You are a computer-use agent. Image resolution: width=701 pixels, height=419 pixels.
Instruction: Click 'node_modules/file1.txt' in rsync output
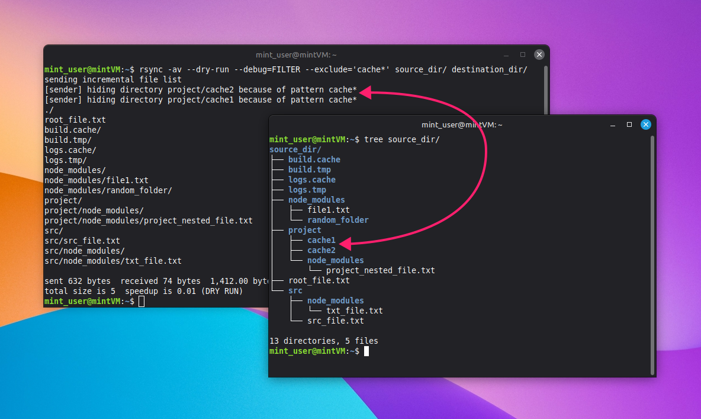(96, 180)
